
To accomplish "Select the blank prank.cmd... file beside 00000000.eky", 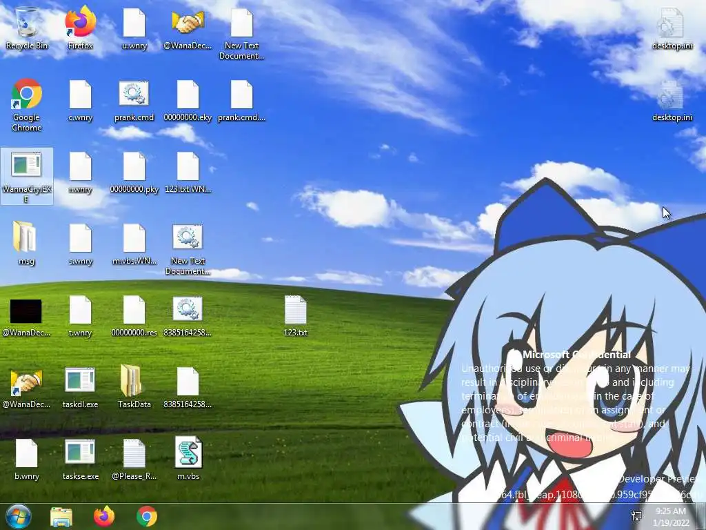I will pyautogui.click(x=242, y=101).
